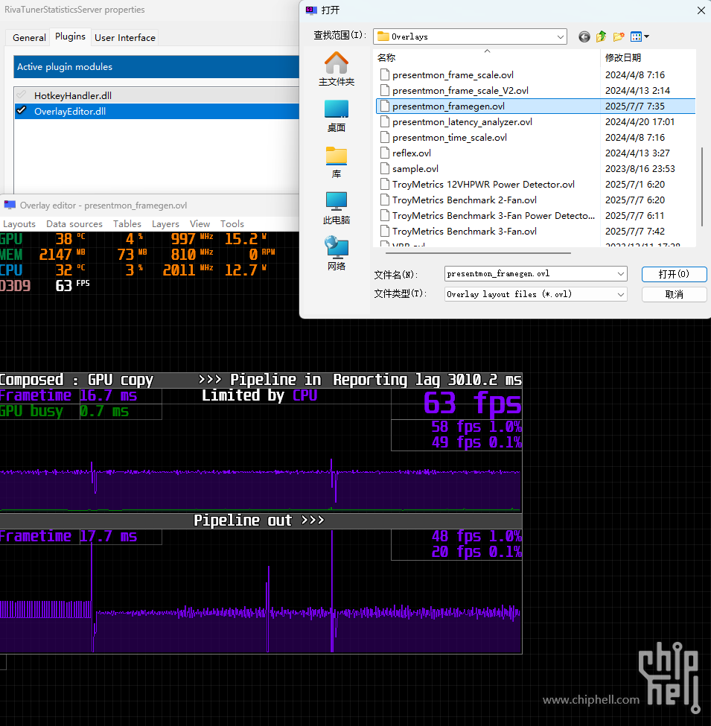Image resolution: width=711 pixels, height=726 pixels.
Task: Click the file list vertical scrollbar
Action: [x=703, y=187]
